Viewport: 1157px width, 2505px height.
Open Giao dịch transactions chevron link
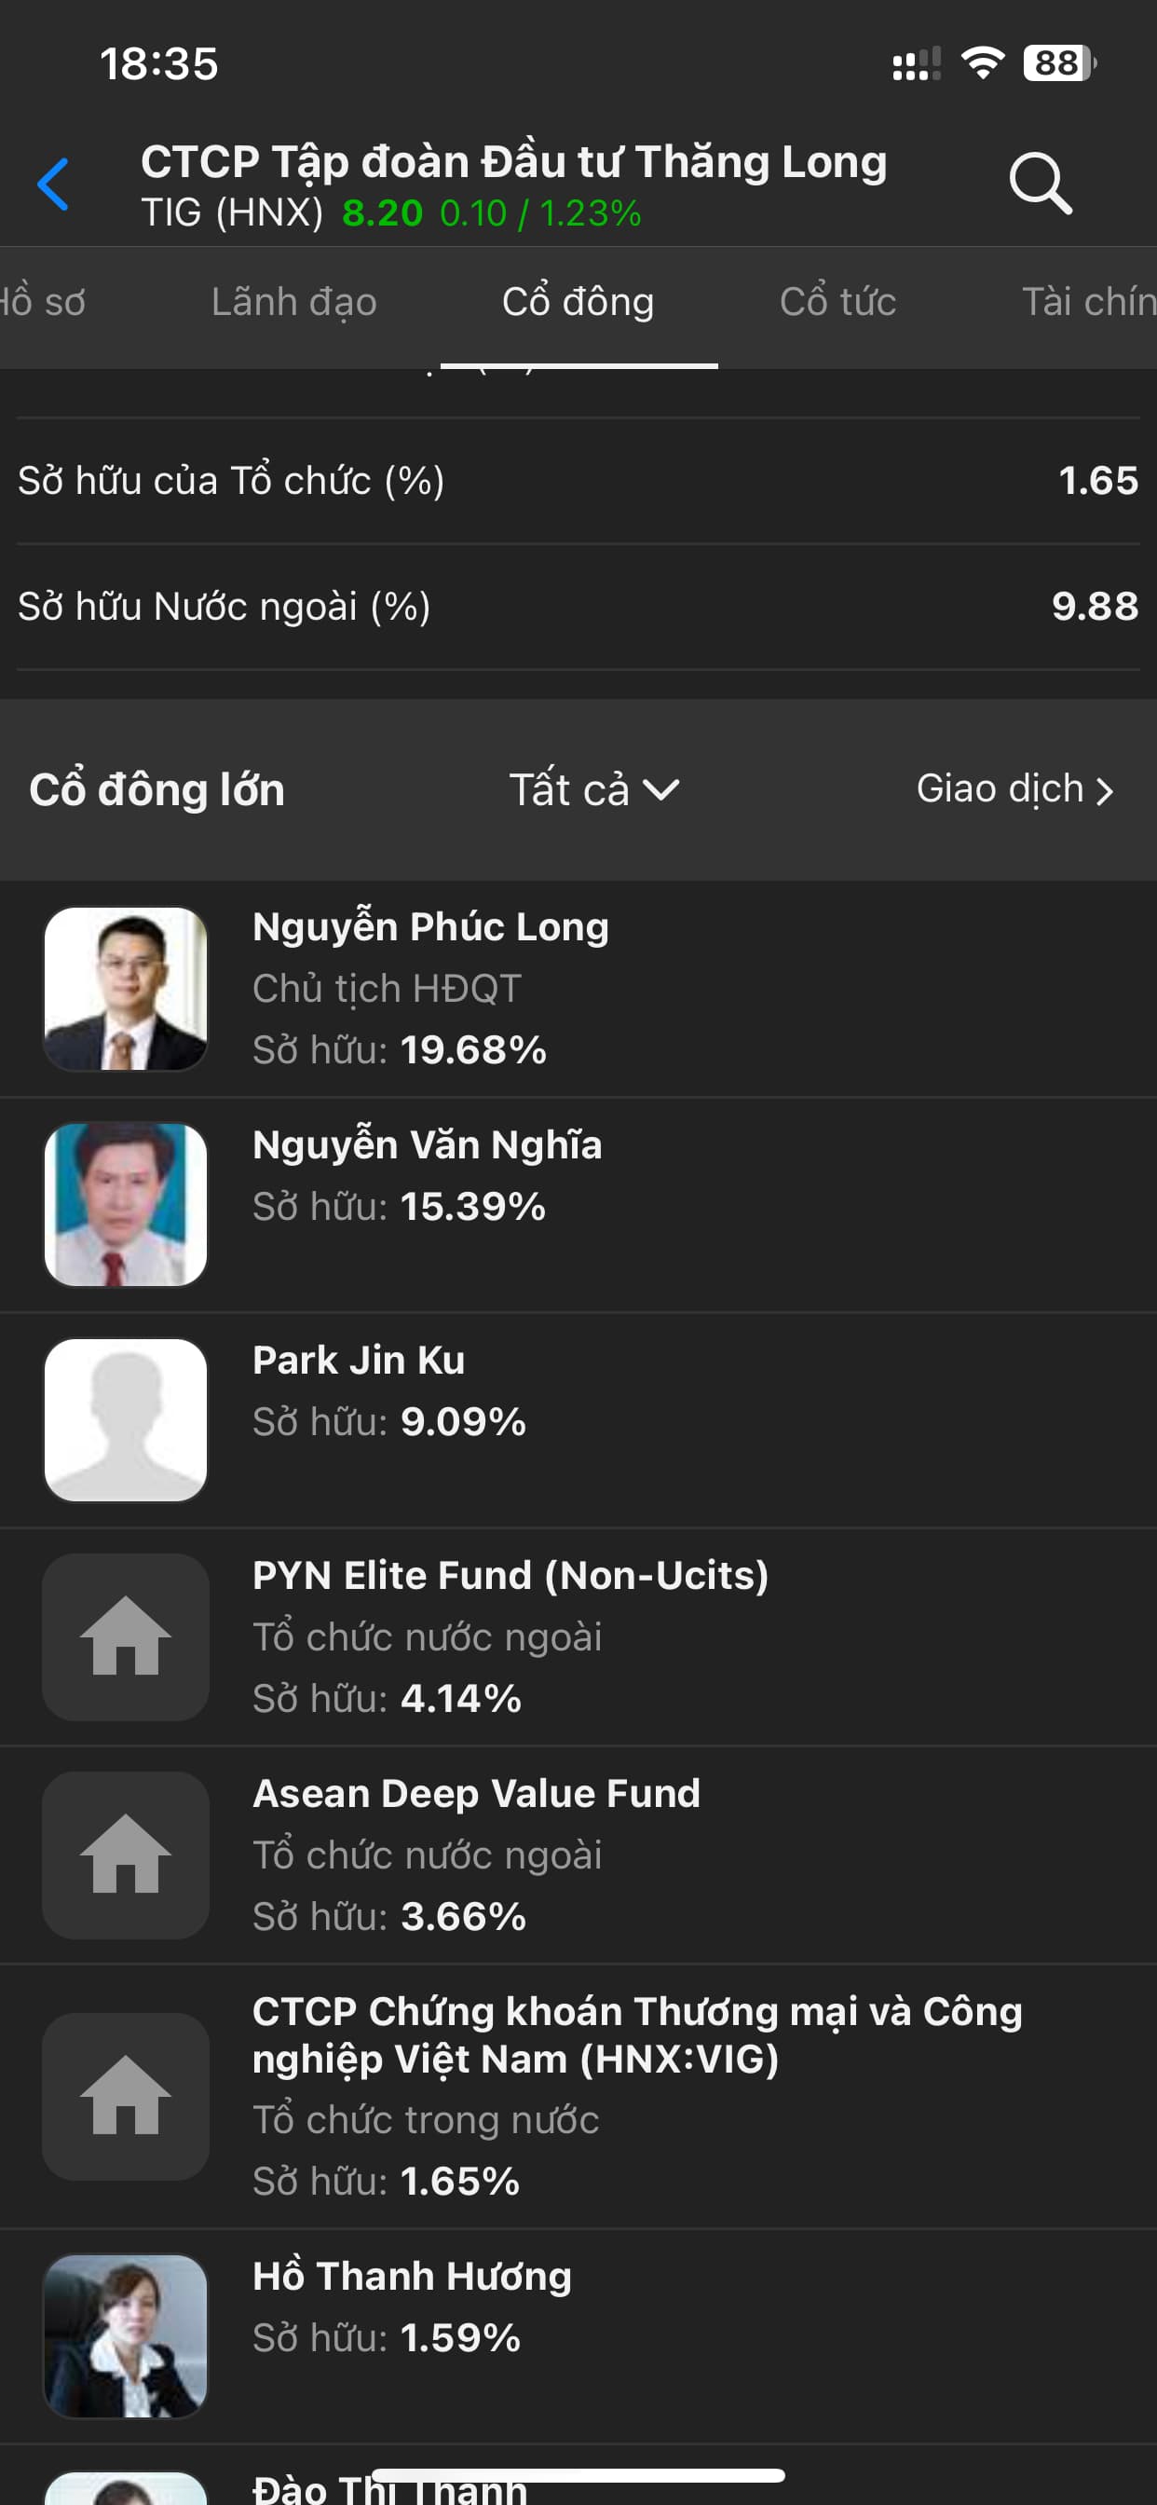click(1014, 789)
